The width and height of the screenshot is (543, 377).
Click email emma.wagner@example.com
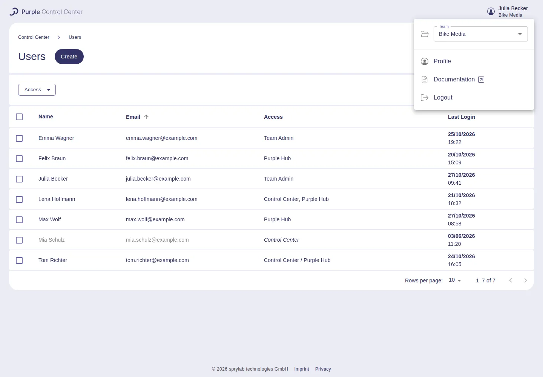pyautogui.click(x=162, y=138)
